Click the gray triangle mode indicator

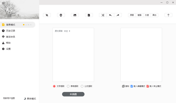coord(26,25)
